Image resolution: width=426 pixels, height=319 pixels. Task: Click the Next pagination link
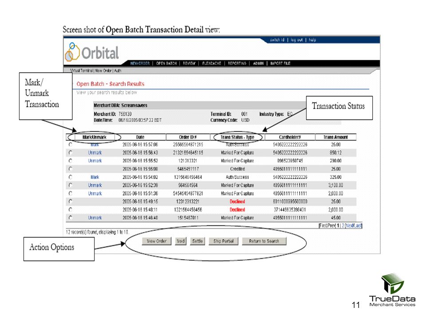tap(349, 226)
